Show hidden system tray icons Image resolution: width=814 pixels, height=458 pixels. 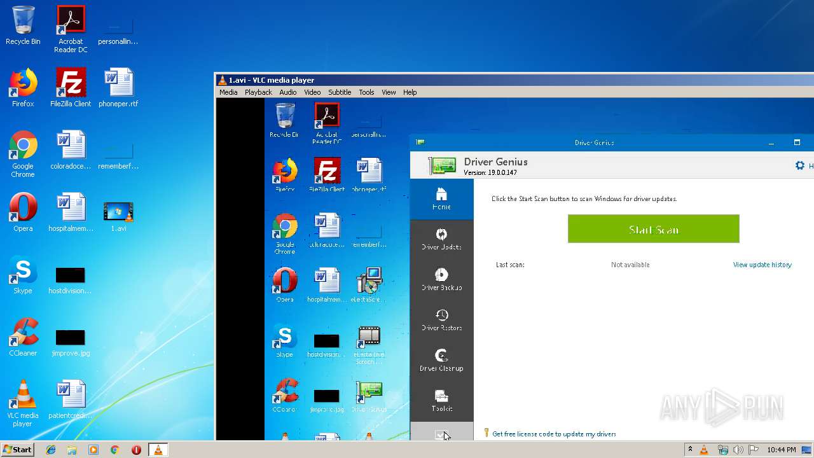coord(690,450)
